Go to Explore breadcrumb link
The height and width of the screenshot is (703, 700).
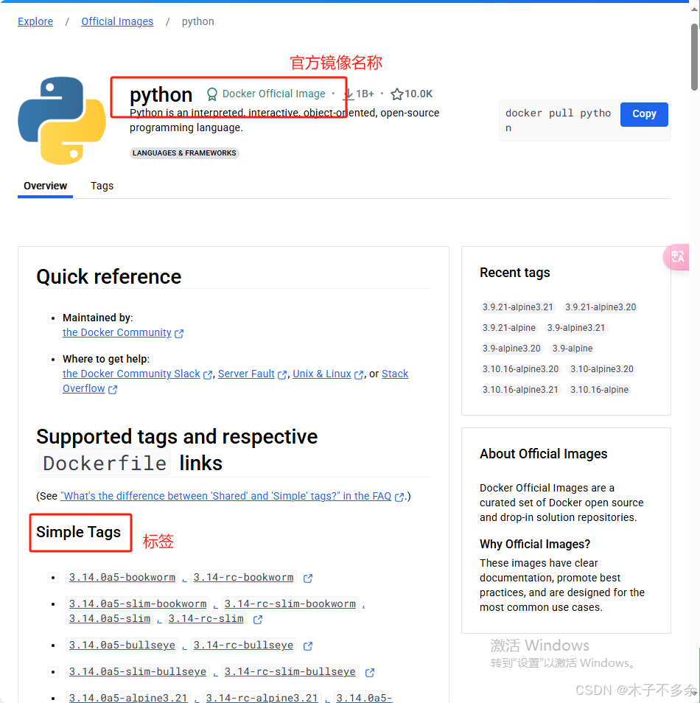tap(35, 21)
